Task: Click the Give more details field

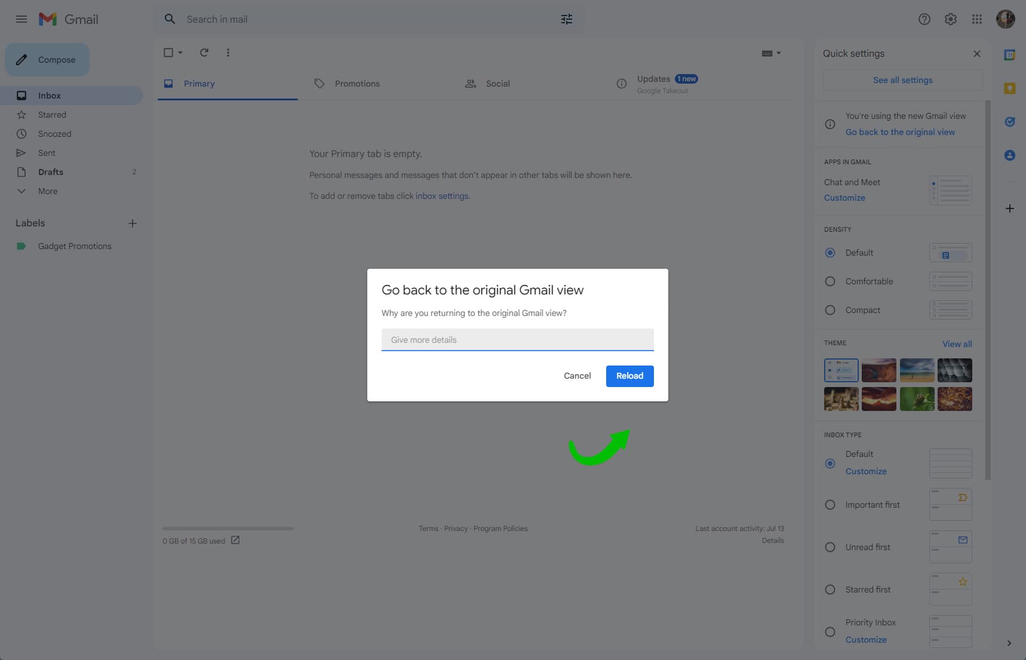Action: click(517, 340)
